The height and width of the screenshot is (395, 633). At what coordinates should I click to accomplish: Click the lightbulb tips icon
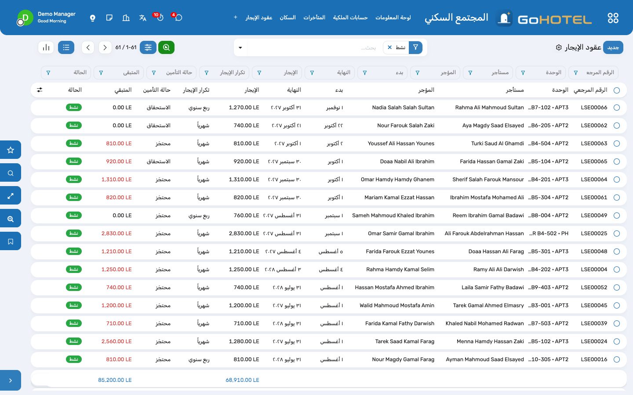93,18
